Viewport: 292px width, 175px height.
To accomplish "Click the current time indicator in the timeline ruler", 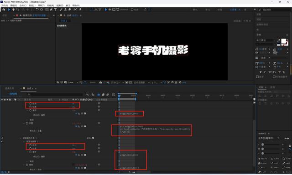I will (x=119, y=95).
